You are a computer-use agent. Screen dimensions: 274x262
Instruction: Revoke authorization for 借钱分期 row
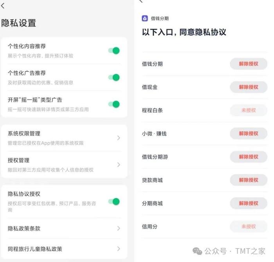click(x=249, y=64)
